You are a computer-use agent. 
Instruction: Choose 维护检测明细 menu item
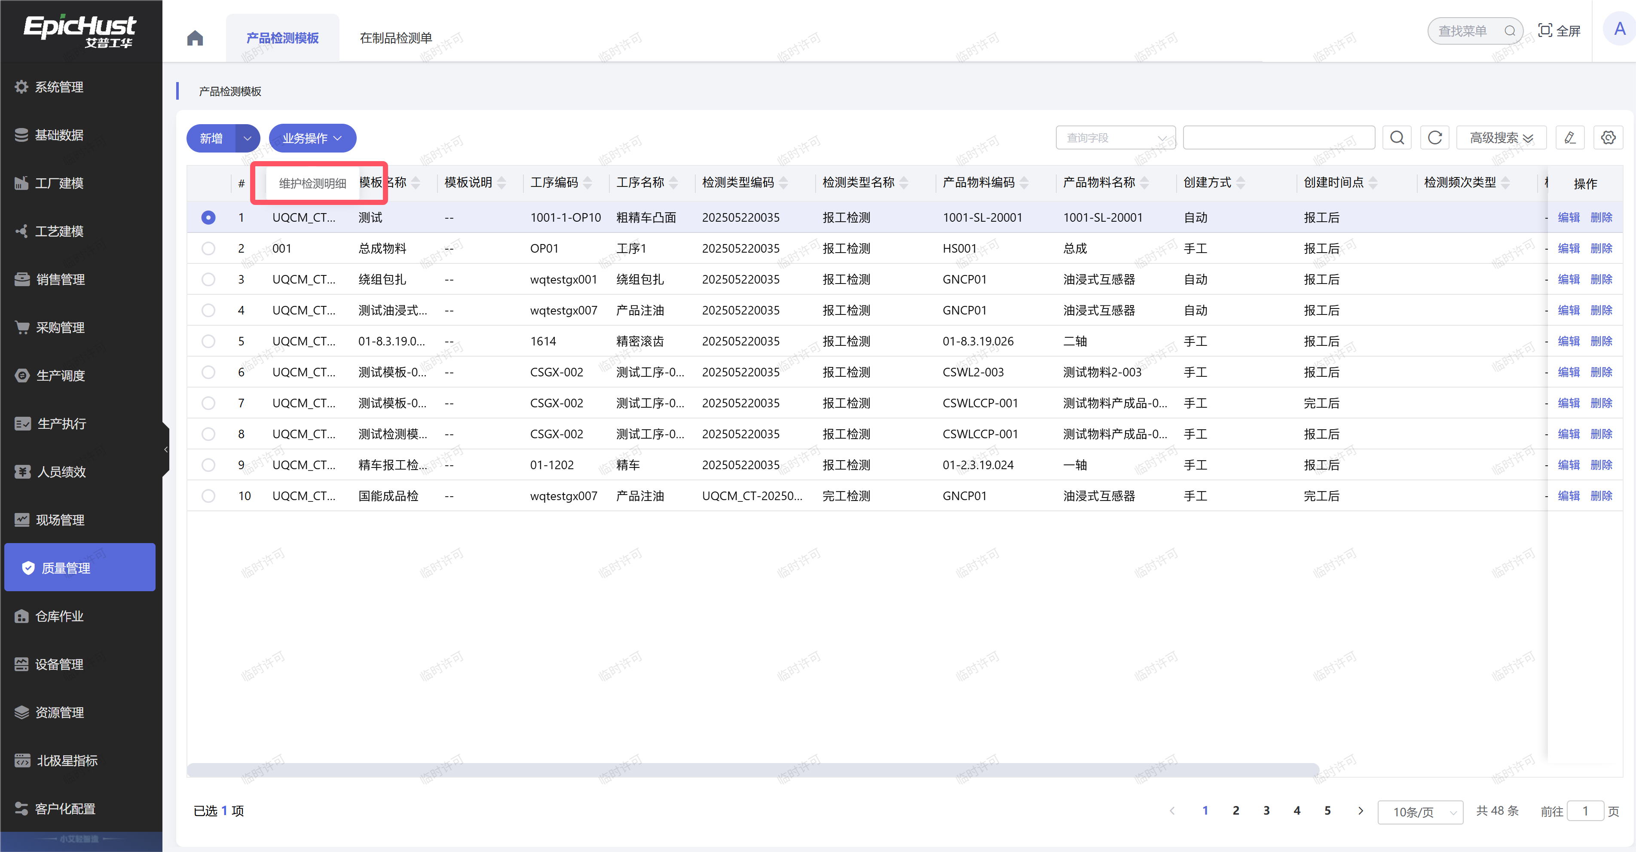point(312,183)
